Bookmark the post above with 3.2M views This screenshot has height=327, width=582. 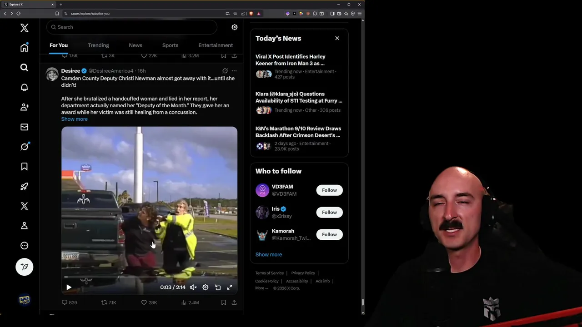click(x=223, y=55)
